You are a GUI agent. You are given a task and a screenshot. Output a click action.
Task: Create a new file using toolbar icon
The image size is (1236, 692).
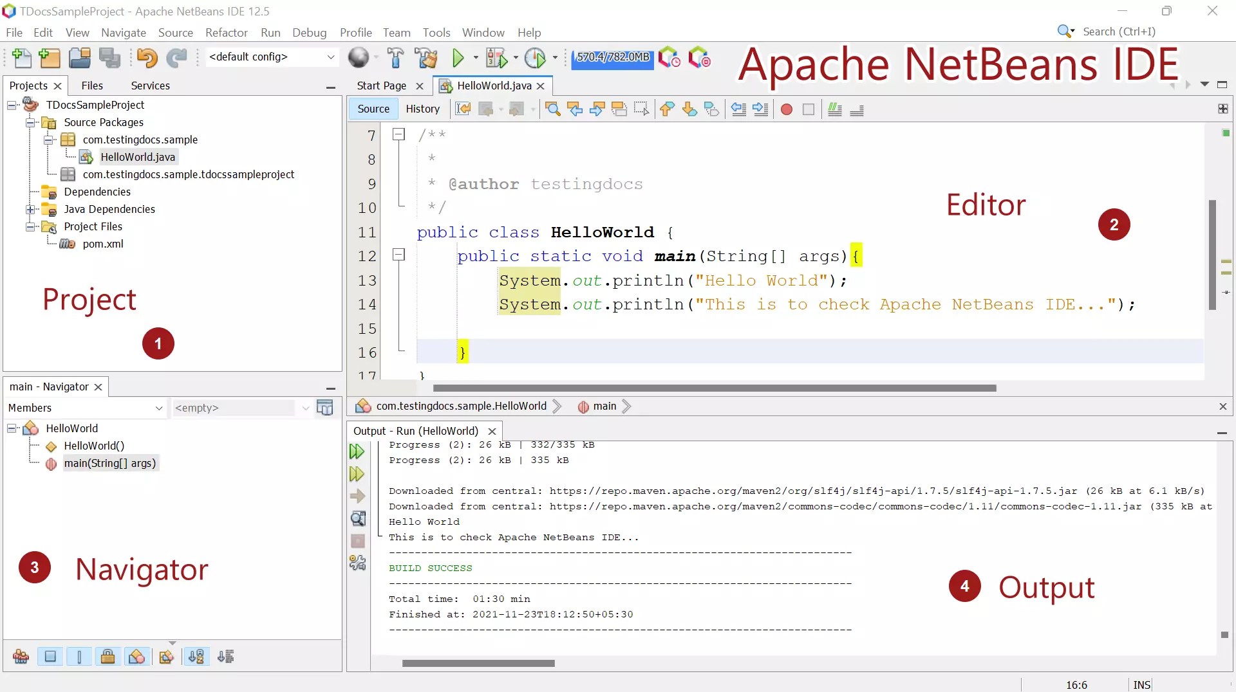[x=21, y=58]
